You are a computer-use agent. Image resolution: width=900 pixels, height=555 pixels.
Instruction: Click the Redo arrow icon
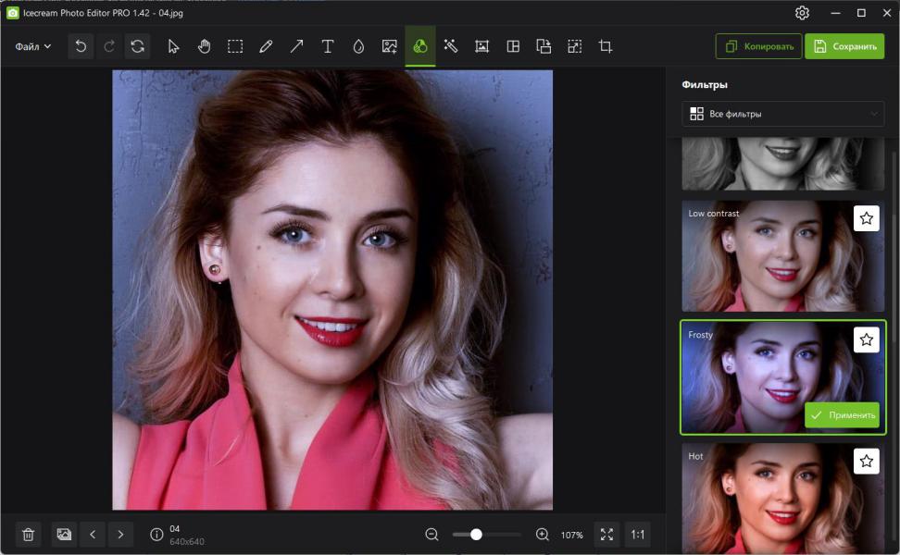(x=109, y=46)
